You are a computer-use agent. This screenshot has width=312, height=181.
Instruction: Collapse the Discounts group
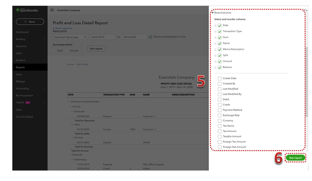pyautogui.click(x=72, y=112)
